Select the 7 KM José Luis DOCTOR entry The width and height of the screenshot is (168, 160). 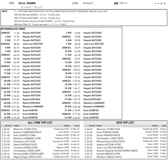(93, 44)
